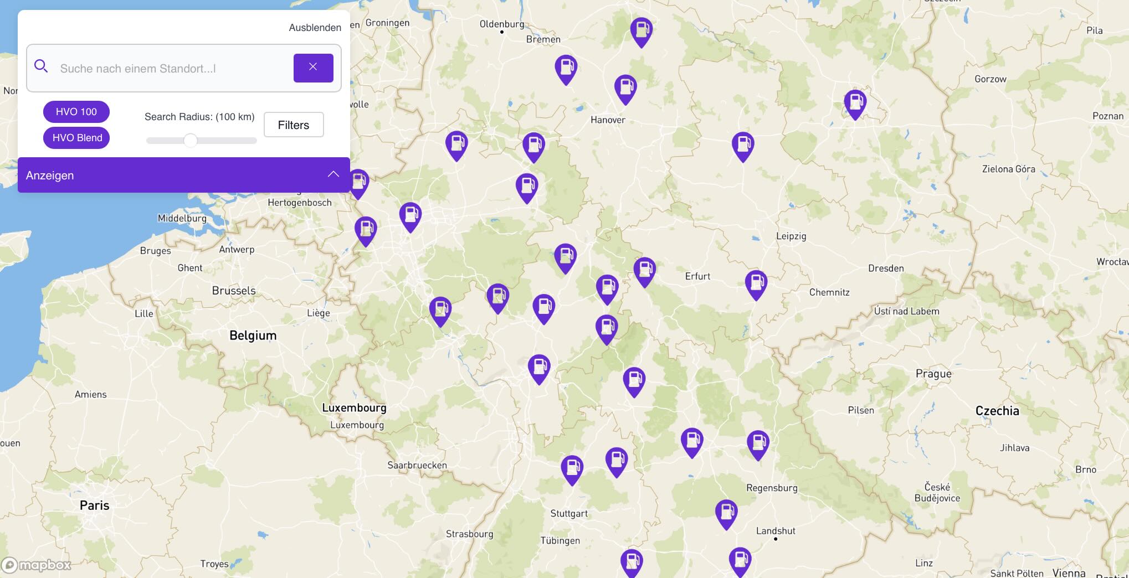
Task: Click the magnifying glass search icon
Action: click(x=41, y=66)
